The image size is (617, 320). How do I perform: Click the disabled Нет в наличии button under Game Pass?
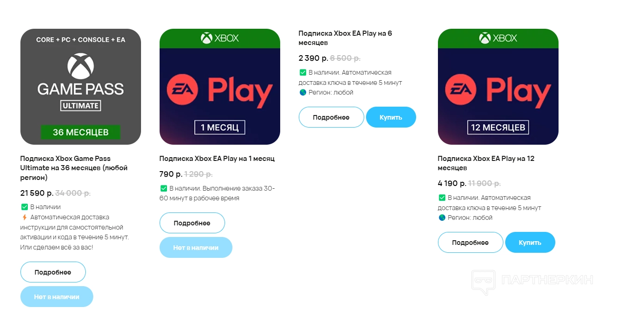coord(57,297)
